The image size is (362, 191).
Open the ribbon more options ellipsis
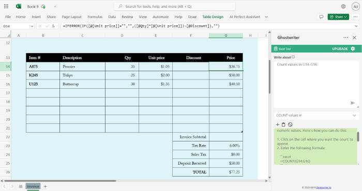[x=355, y=17]
